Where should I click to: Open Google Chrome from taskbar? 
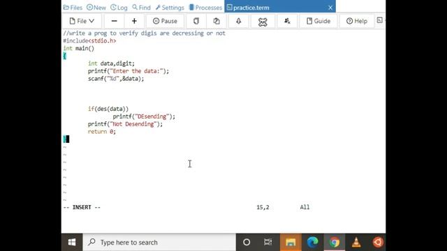tap(335, 242)
